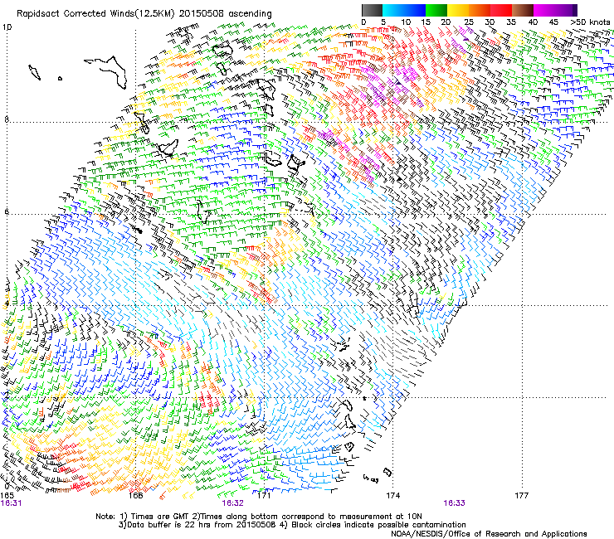Image resolution: width=614 pixels, height=539 pixels.
Task: Click the longitude label "168"
Action: tap(135, 496)
